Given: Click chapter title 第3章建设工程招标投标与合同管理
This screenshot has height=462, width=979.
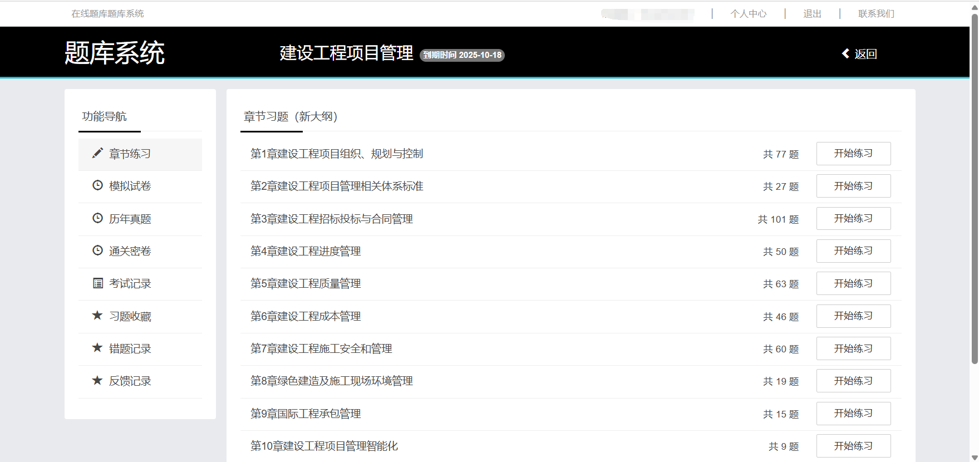Looking at the screenshot, I should click(x=332, y=219).
